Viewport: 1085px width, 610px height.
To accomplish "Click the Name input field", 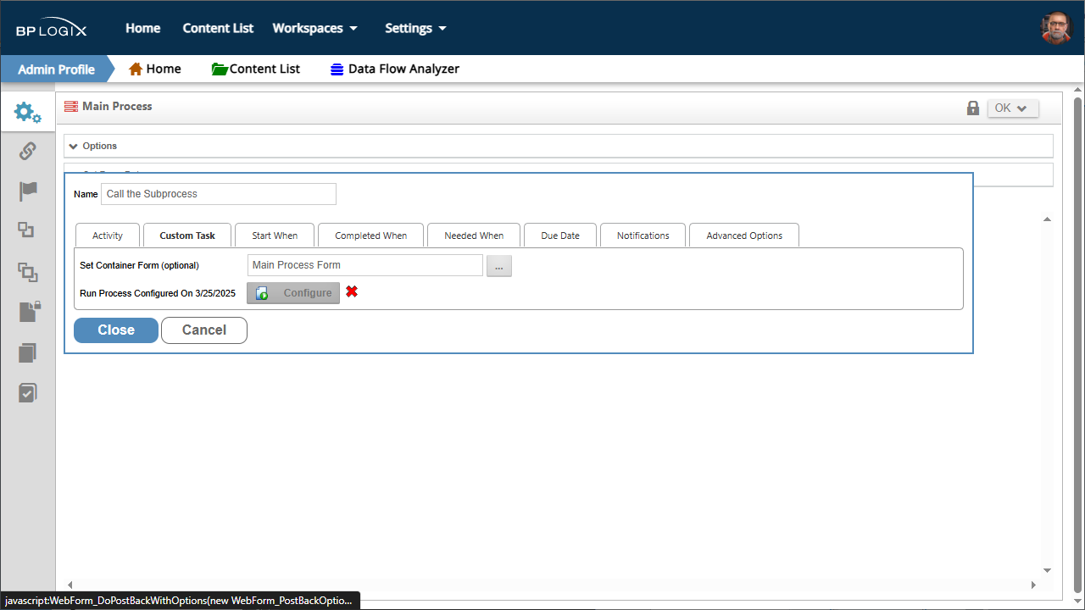I will pos(219,194).
